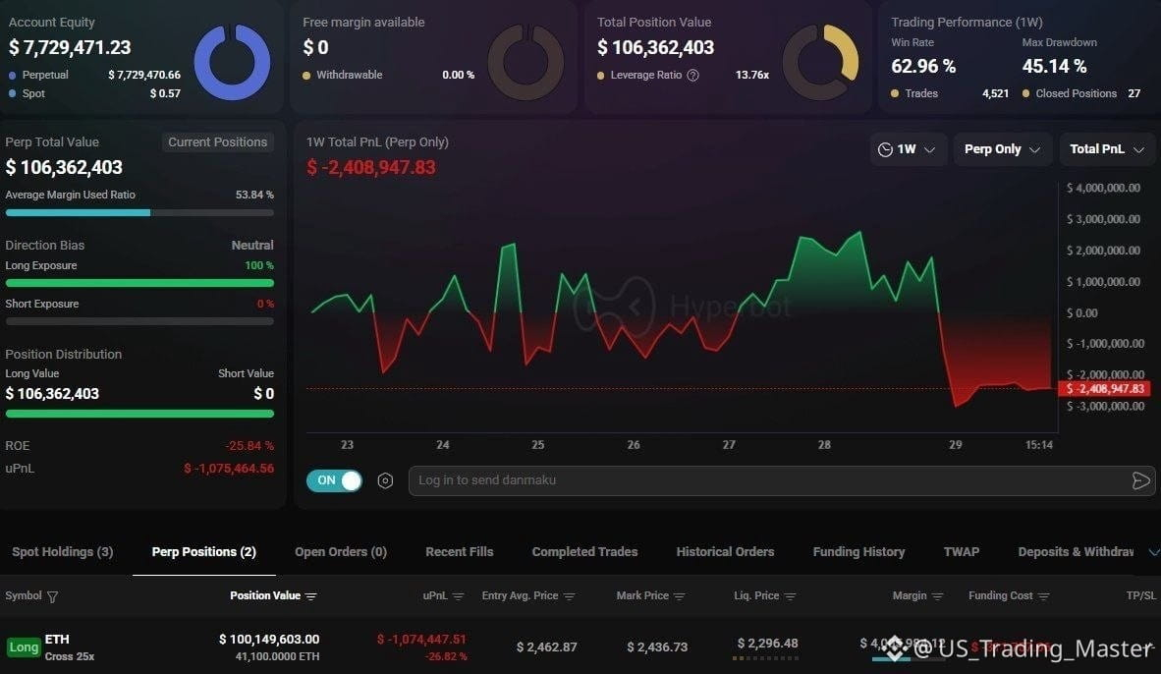The height and width of the screenshot is (674, 1161).
Task: Switch to Historical Orders tab
Action: coord(725,552)
